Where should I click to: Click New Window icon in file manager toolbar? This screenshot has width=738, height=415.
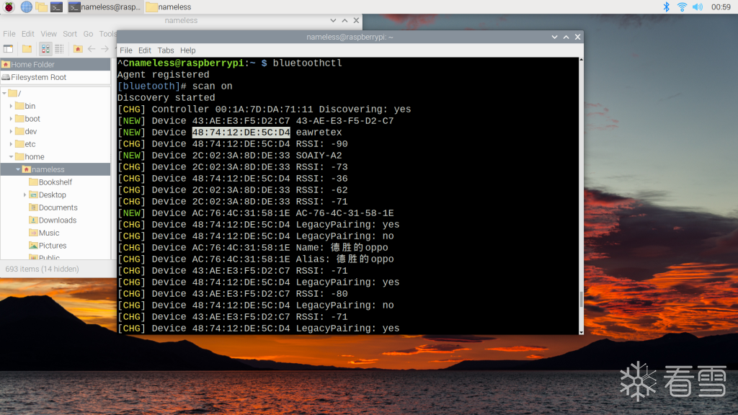[9, 48]
